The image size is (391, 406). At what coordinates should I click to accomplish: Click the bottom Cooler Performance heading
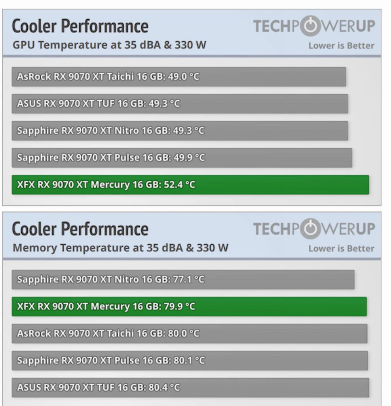click(80, 229)
